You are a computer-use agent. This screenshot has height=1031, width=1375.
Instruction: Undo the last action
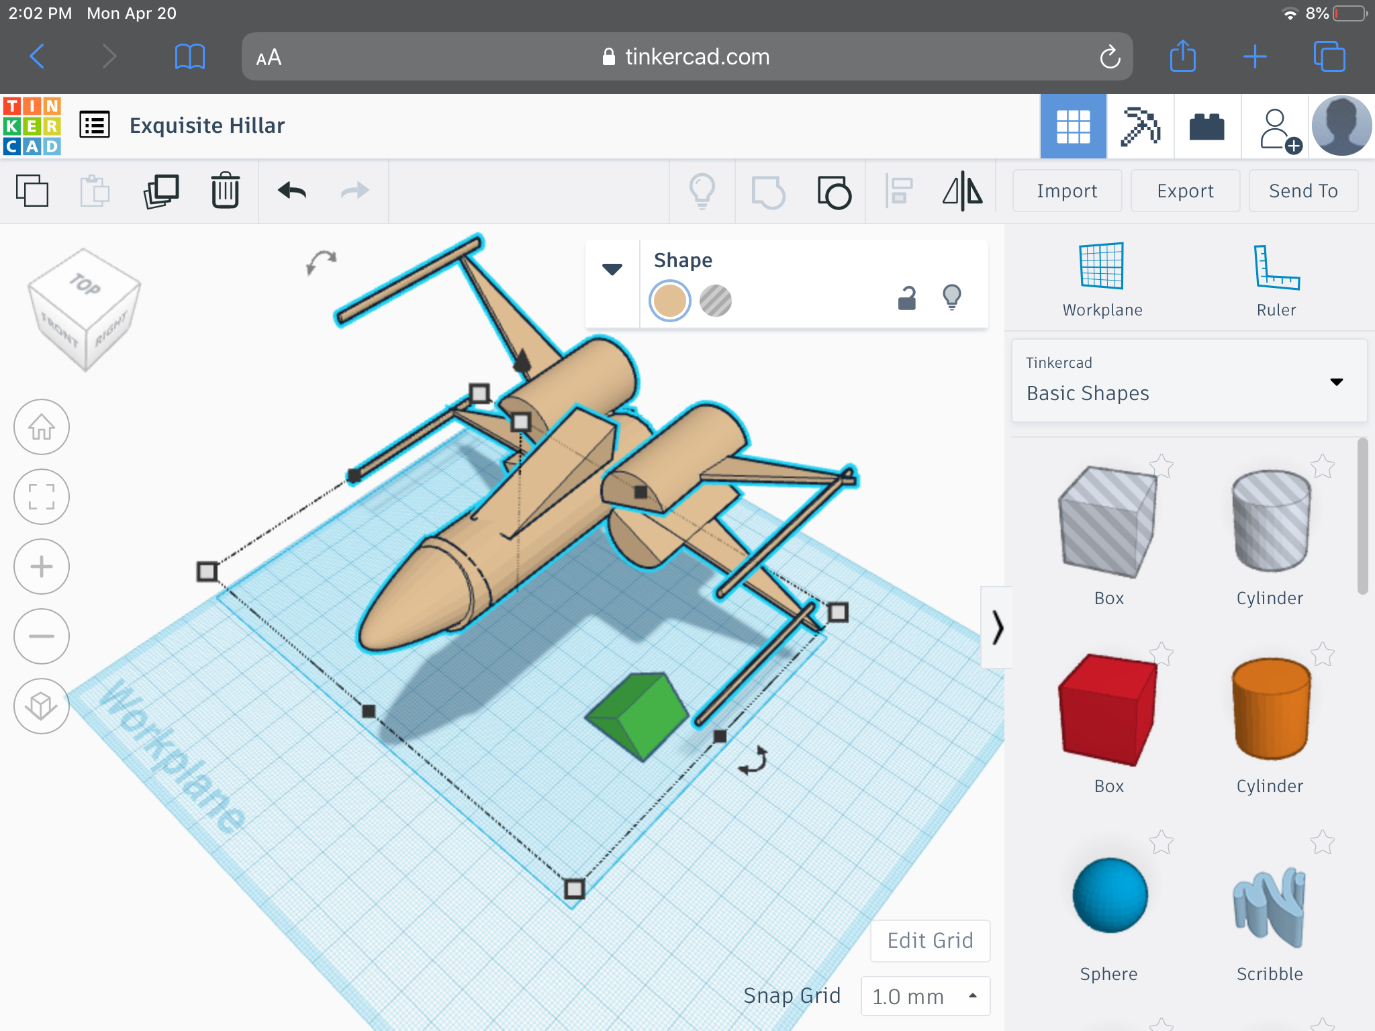[x=291, y=191]
